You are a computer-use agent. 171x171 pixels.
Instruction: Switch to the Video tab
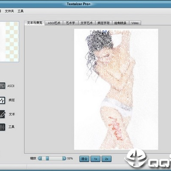pos(135,23)
